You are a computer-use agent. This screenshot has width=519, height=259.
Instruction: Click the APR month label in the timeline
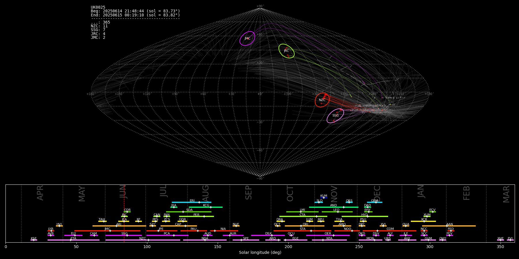(40, 193)
